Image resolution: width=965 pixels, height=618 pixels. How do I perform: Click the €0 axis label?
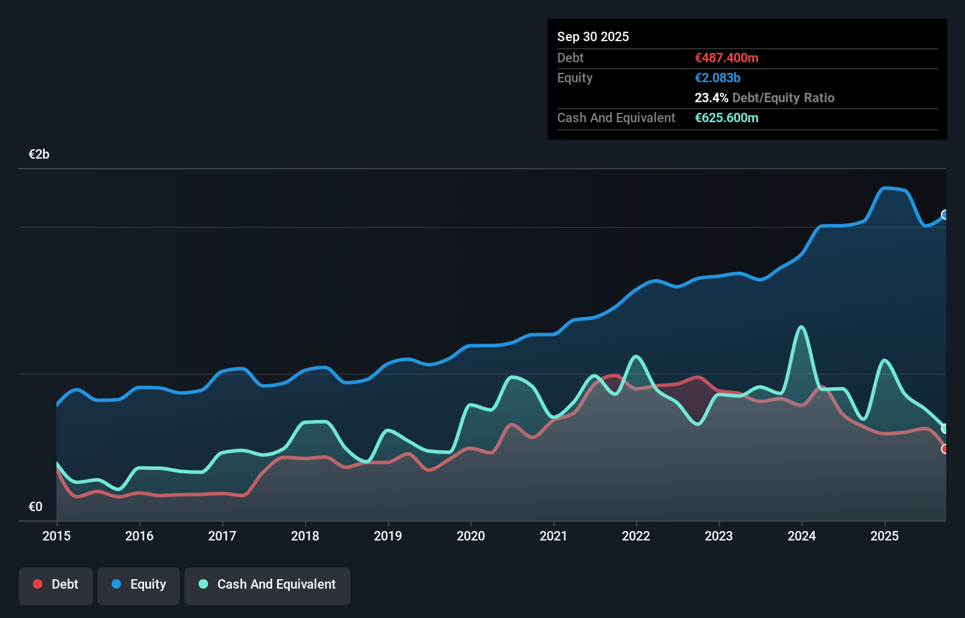pos(35,506)
